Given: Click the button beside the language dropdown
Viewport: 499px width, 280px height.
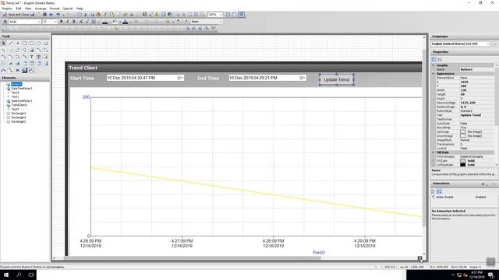Looking at the screenshot, I should 494,44.
